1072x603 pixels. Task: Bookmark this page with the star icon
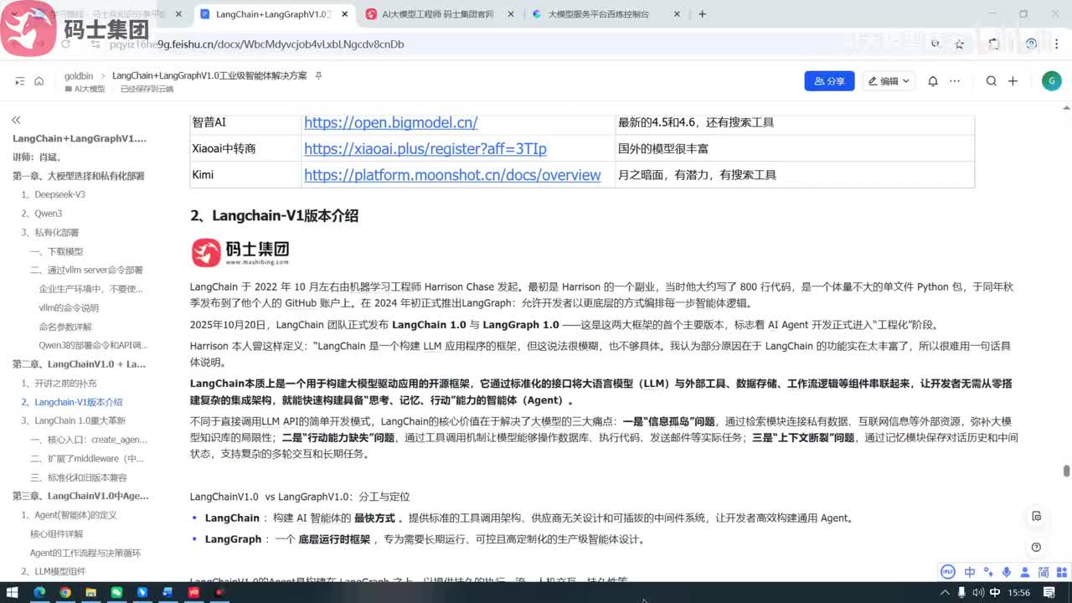coord(960,44)
